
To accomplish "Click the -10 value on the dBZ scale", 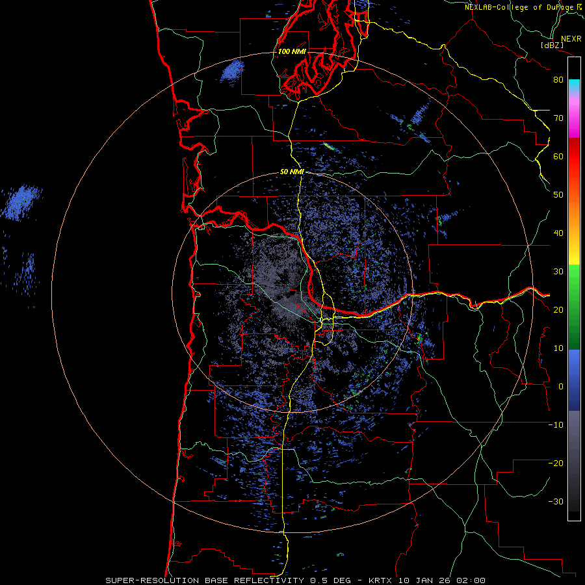I will coord(556,425).
